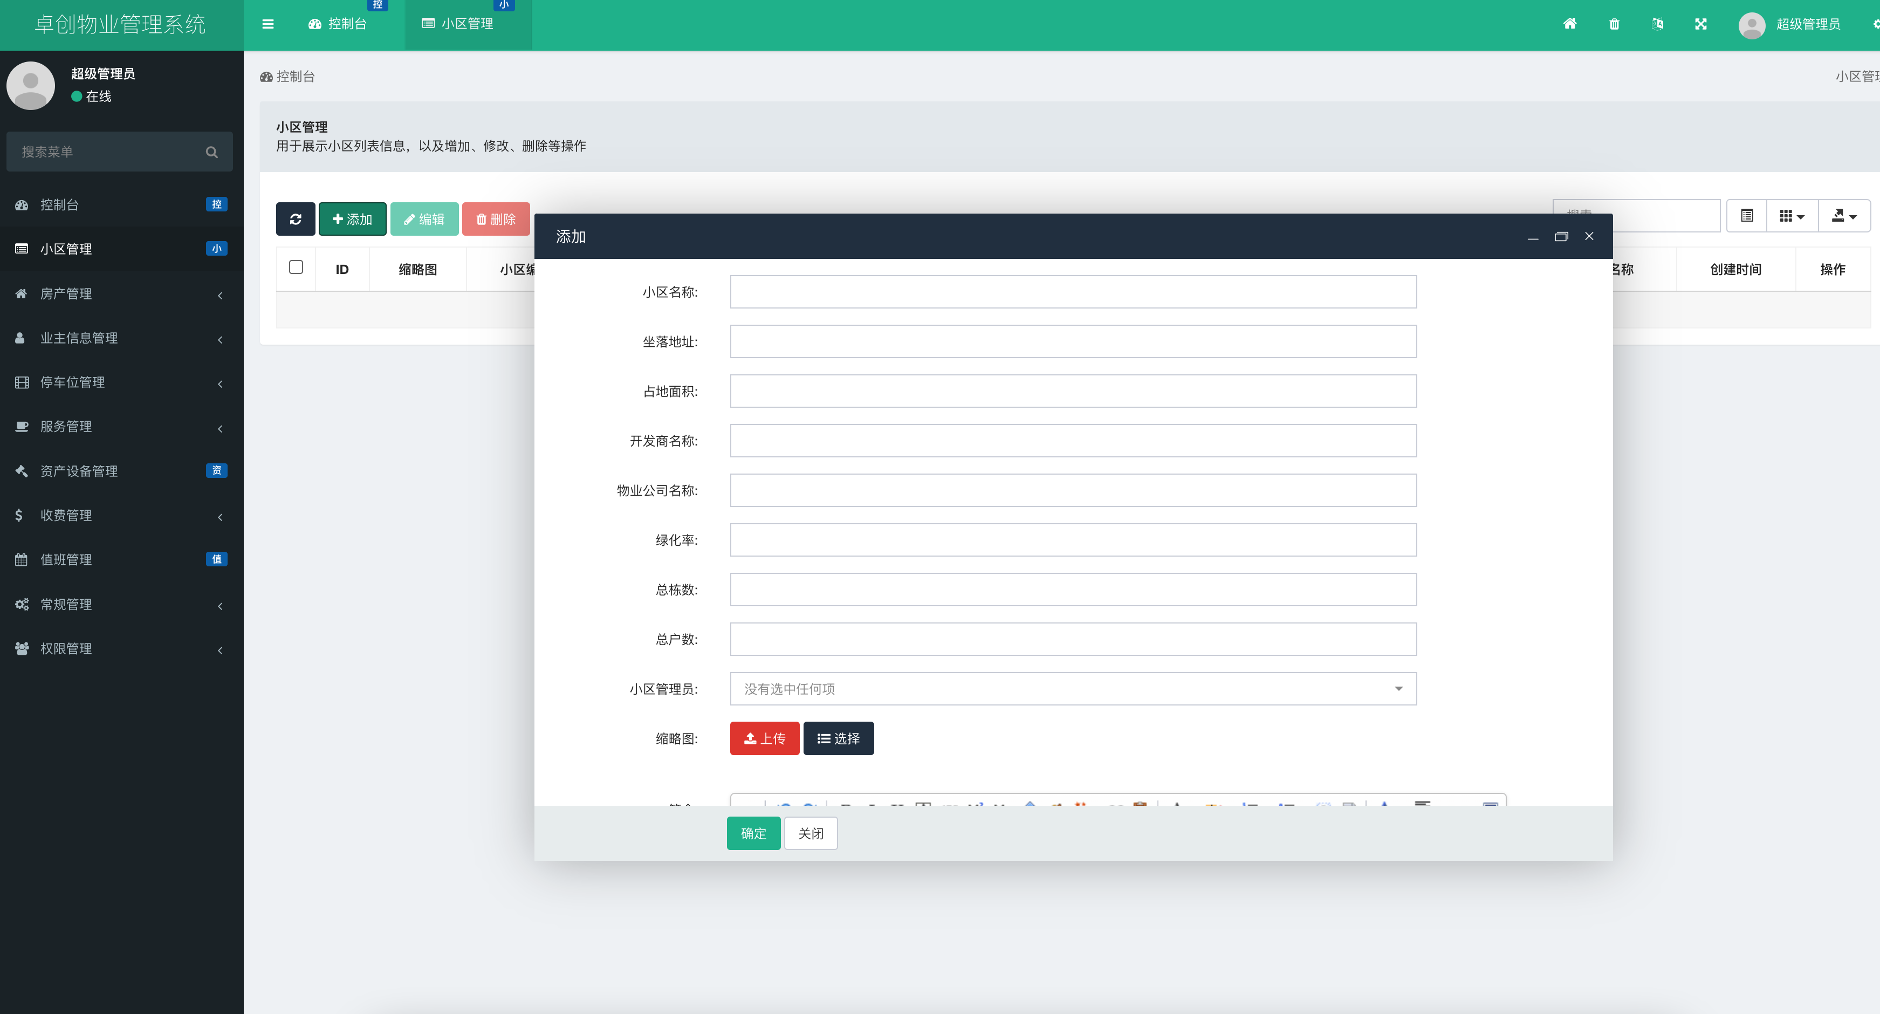The image size is (1880, 1014).
Task: Open the columns grid dropdown
Action: coord(1792,215)
